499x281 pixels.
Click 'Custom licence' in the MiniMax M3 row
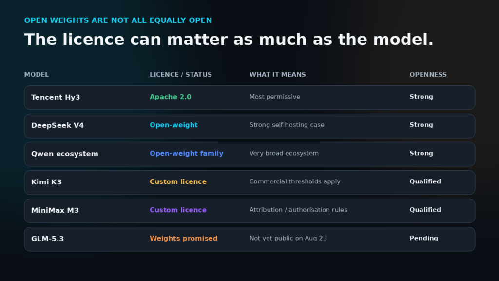pyautogui.click(x=178, y=210)
